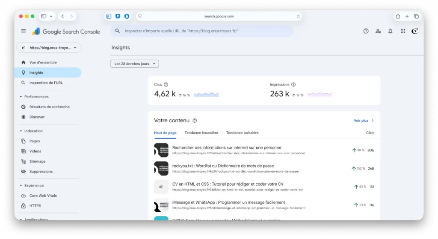Click the help icon beside Clics

(166, 85)
